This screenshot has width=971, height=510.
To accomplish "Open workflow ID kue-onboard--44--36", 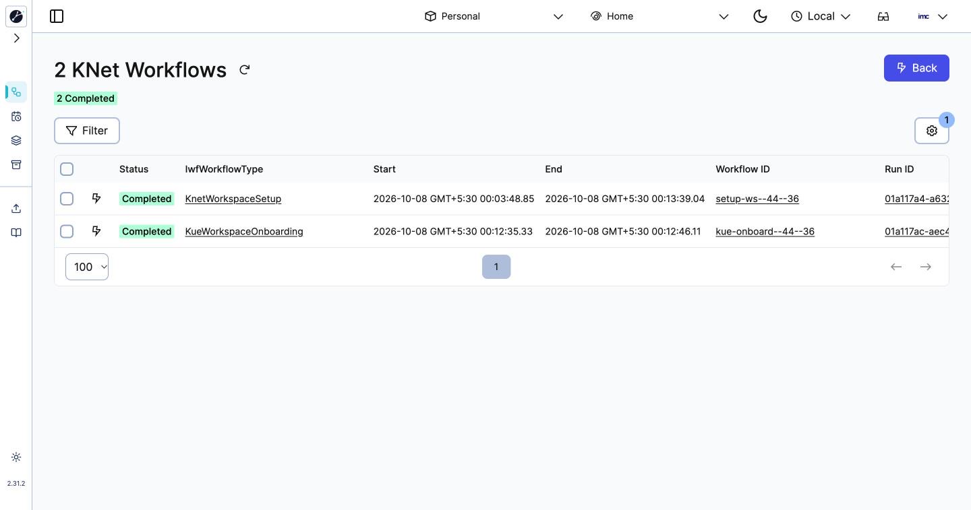I will coord(765,231).
